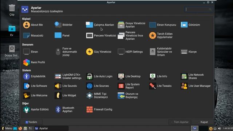Screen dimensions: 233x131
Task: Open Bildirimler notifications settings
Action: tap(63, 25)
